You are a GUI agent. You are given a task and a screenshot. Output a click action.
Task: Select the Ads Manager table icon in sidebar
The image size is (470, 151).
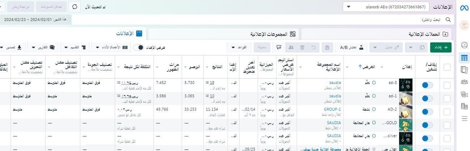464,58
